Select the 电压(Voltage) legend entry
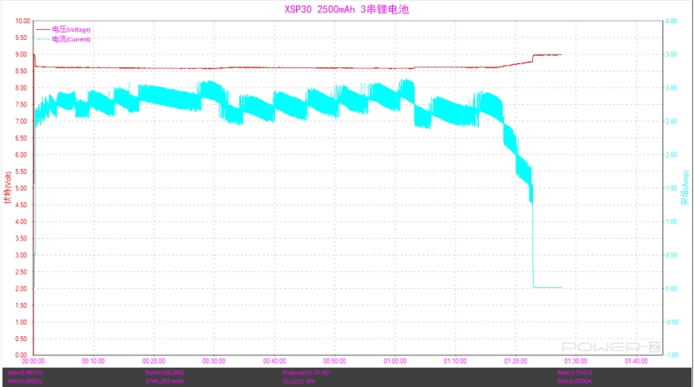This screenshot has height=387, width=694. pyautogui.click(x=71, y=30)
